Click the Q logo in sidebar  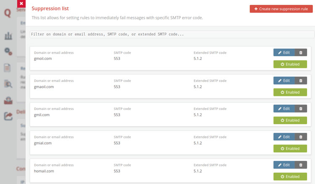coord(7,13)
